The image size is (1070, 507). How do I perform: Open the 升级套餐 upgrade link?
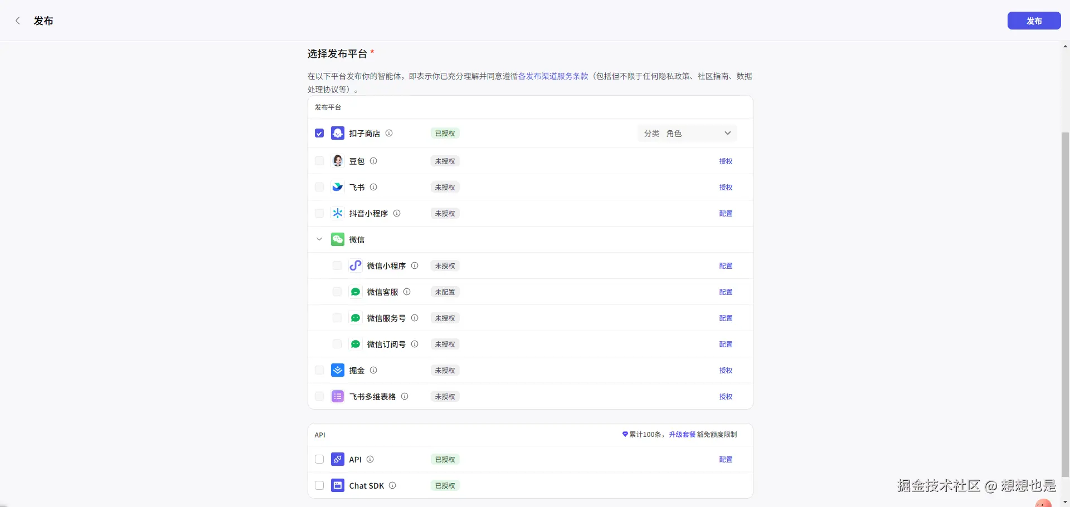click(682, 434)
